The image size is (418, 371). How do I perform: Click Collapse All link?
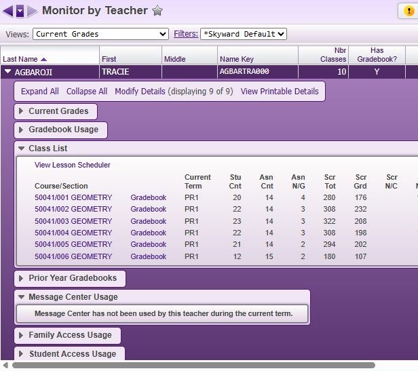click(x=87, y=92)
